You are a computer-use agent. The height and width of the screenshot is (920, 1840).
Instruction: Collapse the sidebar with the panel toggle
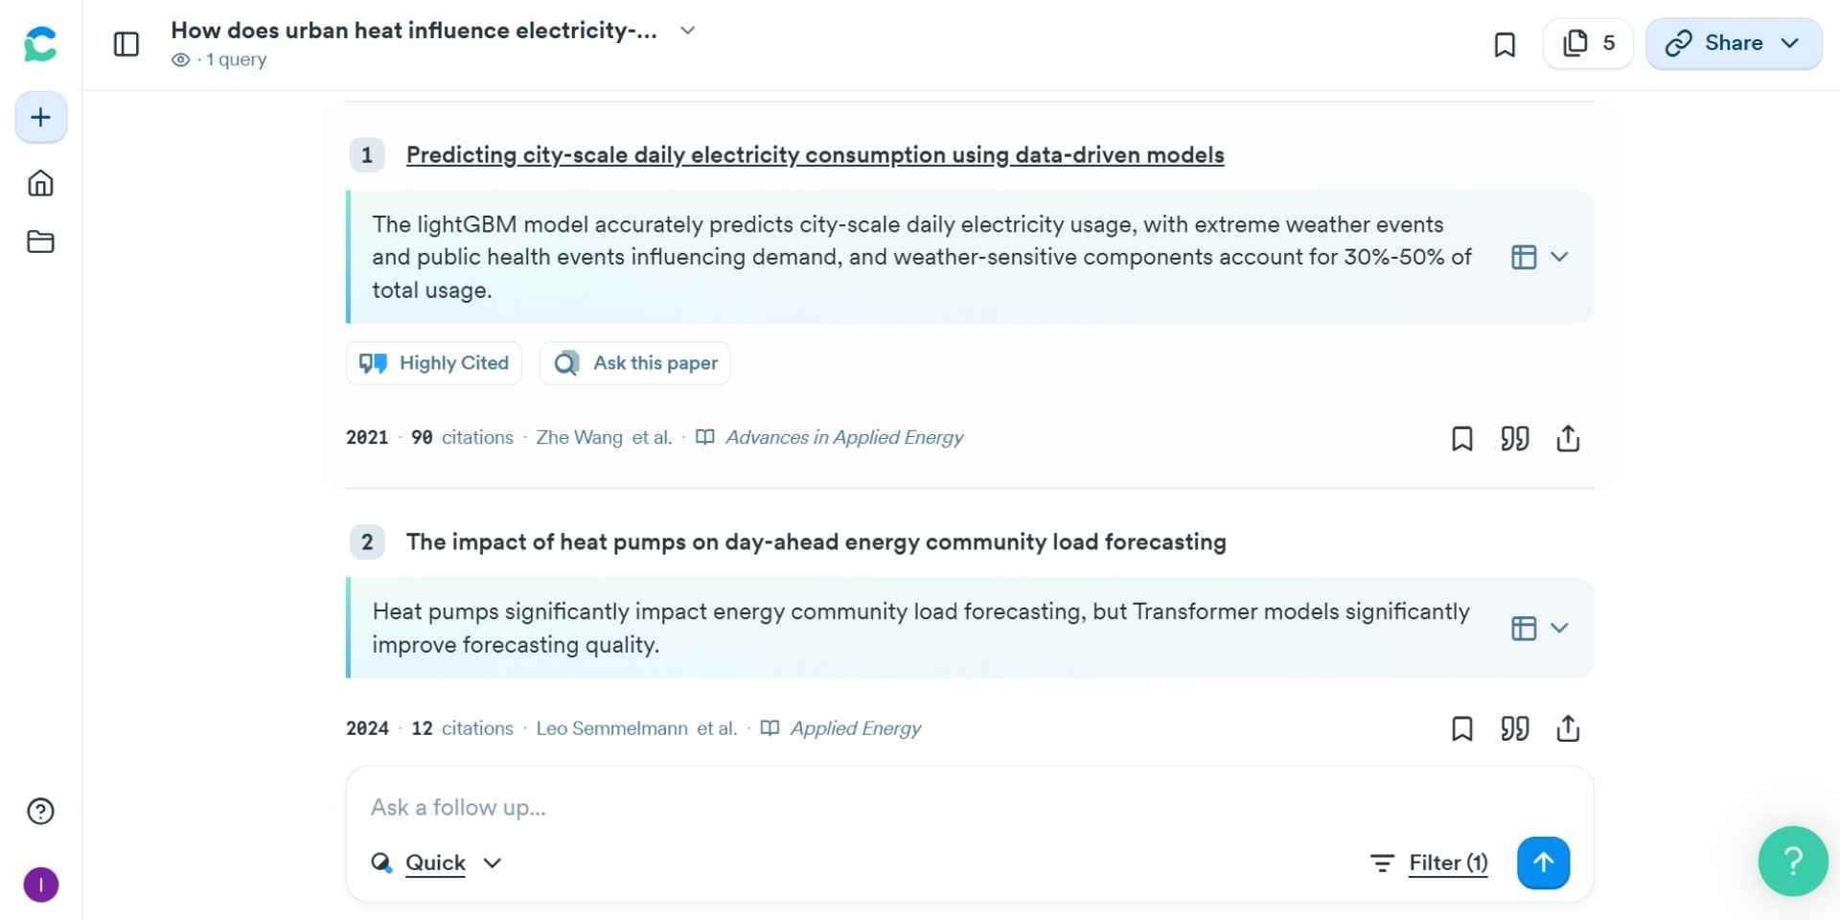(126, 44)
